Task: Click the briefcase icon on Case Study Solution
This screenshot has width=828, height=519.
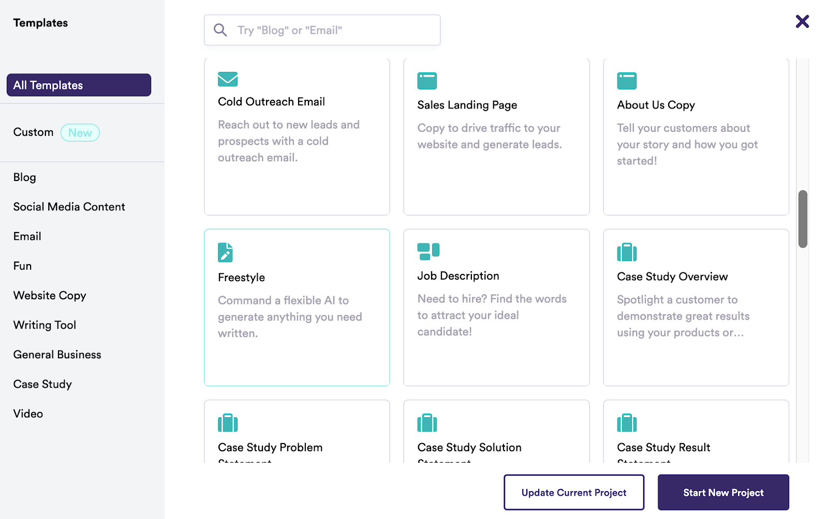Action: [x=427, y=422]
